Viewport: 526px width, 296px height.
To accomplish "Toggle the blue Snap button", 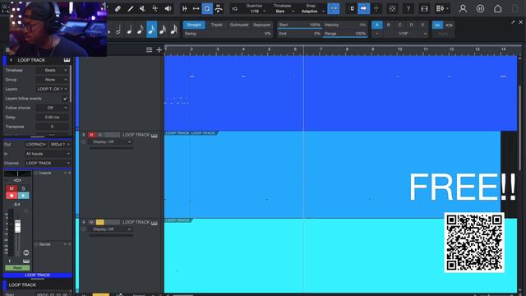I will coord(334,9).
